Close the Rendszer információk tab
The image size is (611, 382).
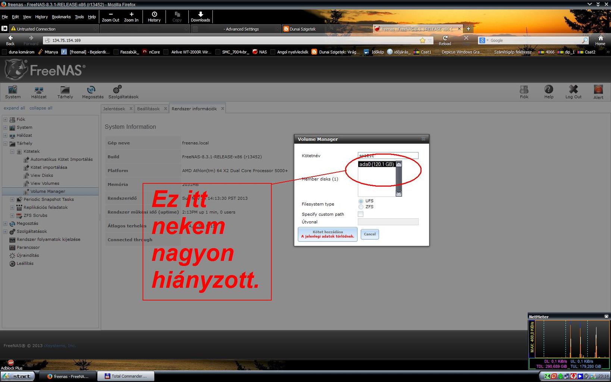coord(223,109)
